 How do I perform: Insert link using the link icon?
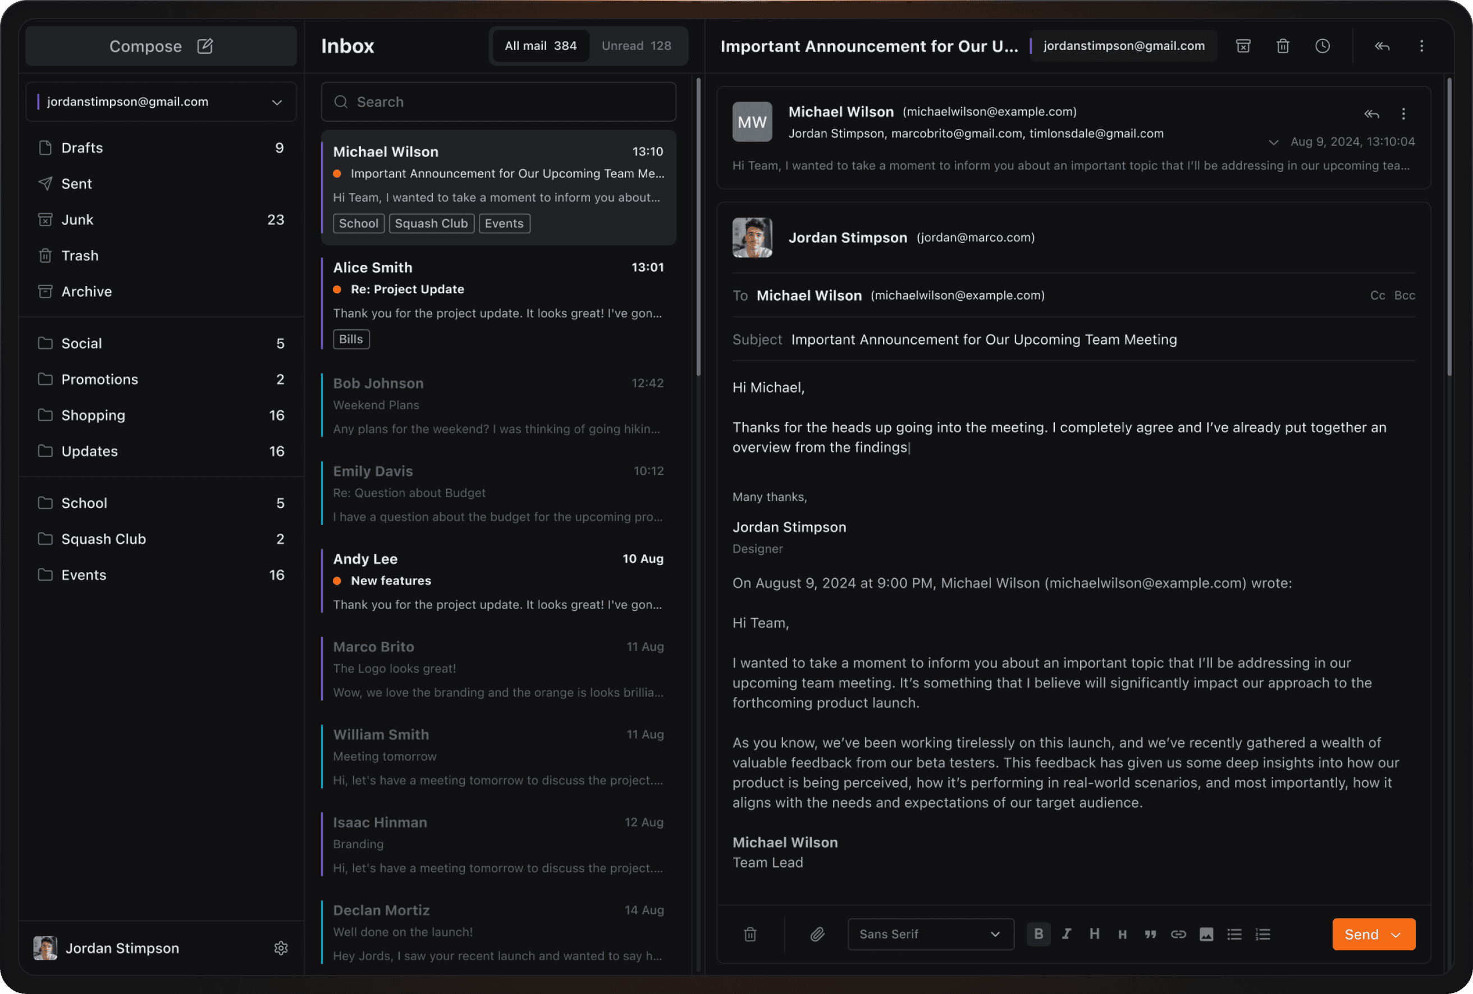(1178, 934)
